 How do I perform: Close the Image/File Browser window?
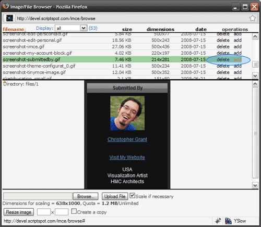pyautogui.click(x=254, y=7)
